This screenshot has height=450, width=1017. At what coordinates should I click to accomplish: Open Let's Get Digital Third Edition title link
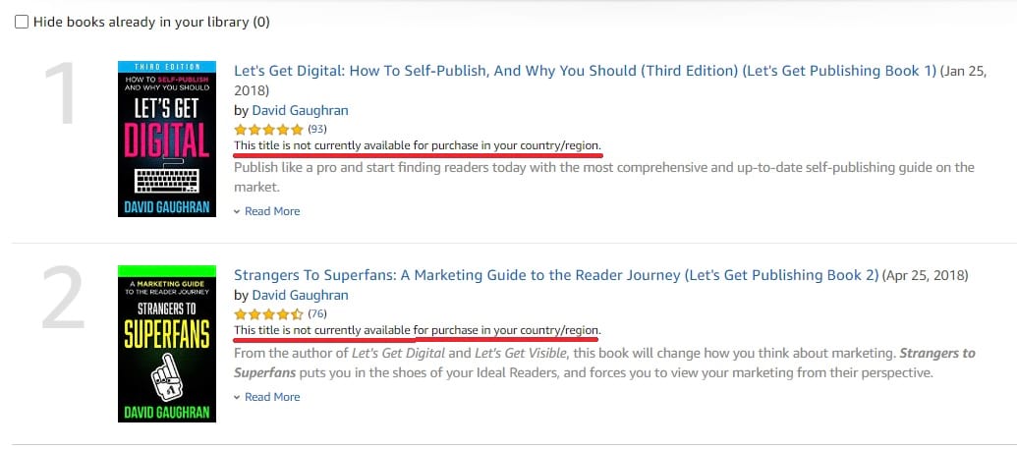(585, 71)
